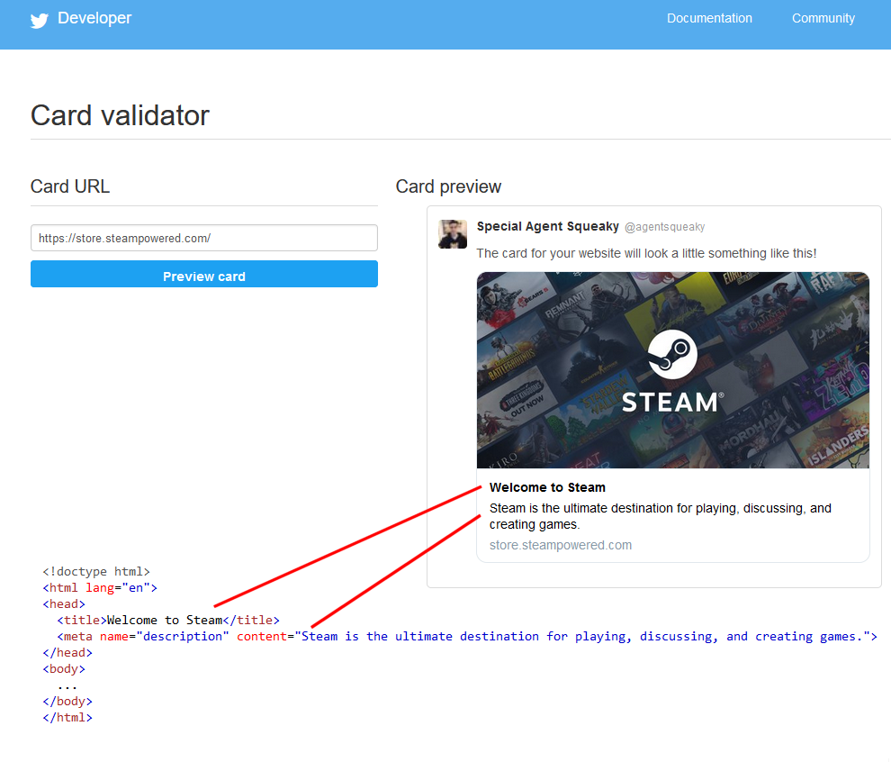The image size is (891, 762).
Task: Click the Developer header label
Action: (94, 17)
